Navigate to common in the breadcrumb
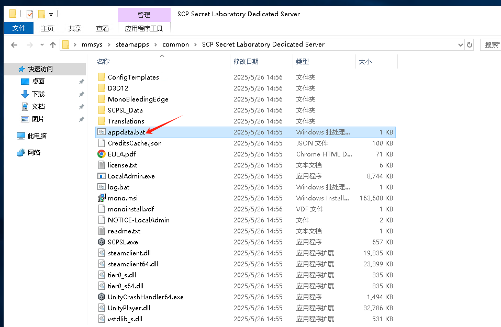Viewport: 501px width, 327px height. tap(175, 44)
